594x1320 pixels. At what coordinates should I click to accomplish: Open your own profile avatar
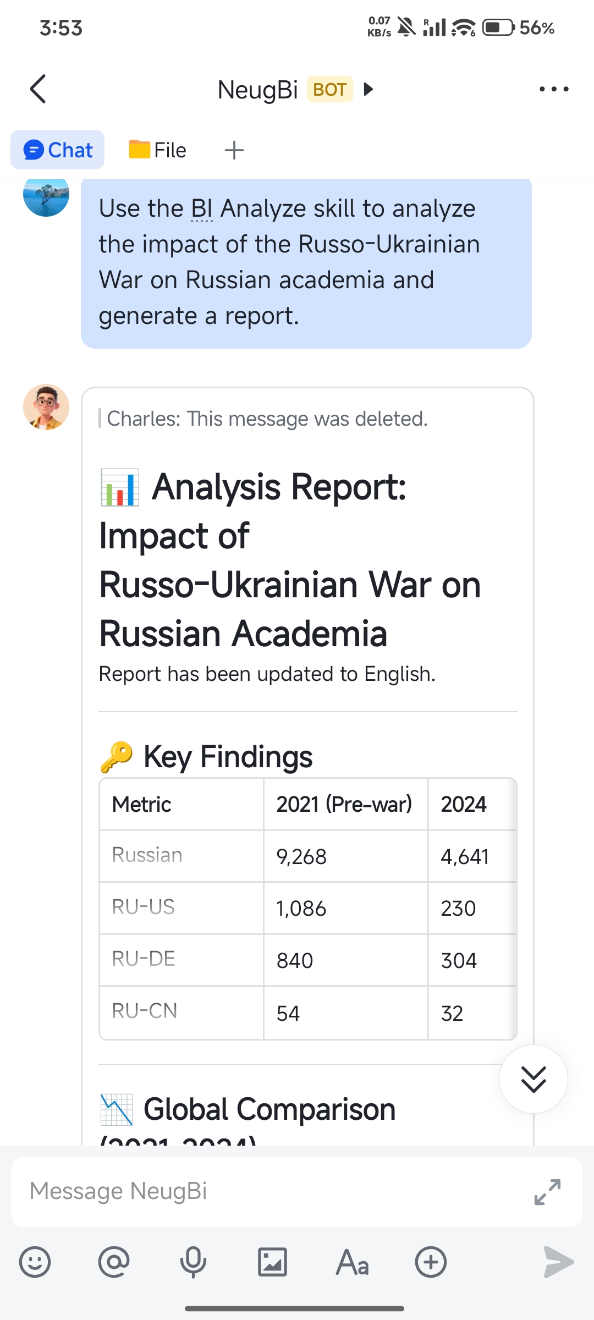pos(46,197)
